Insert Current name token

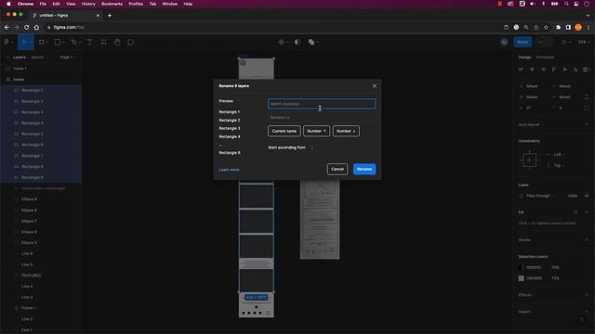284,131
